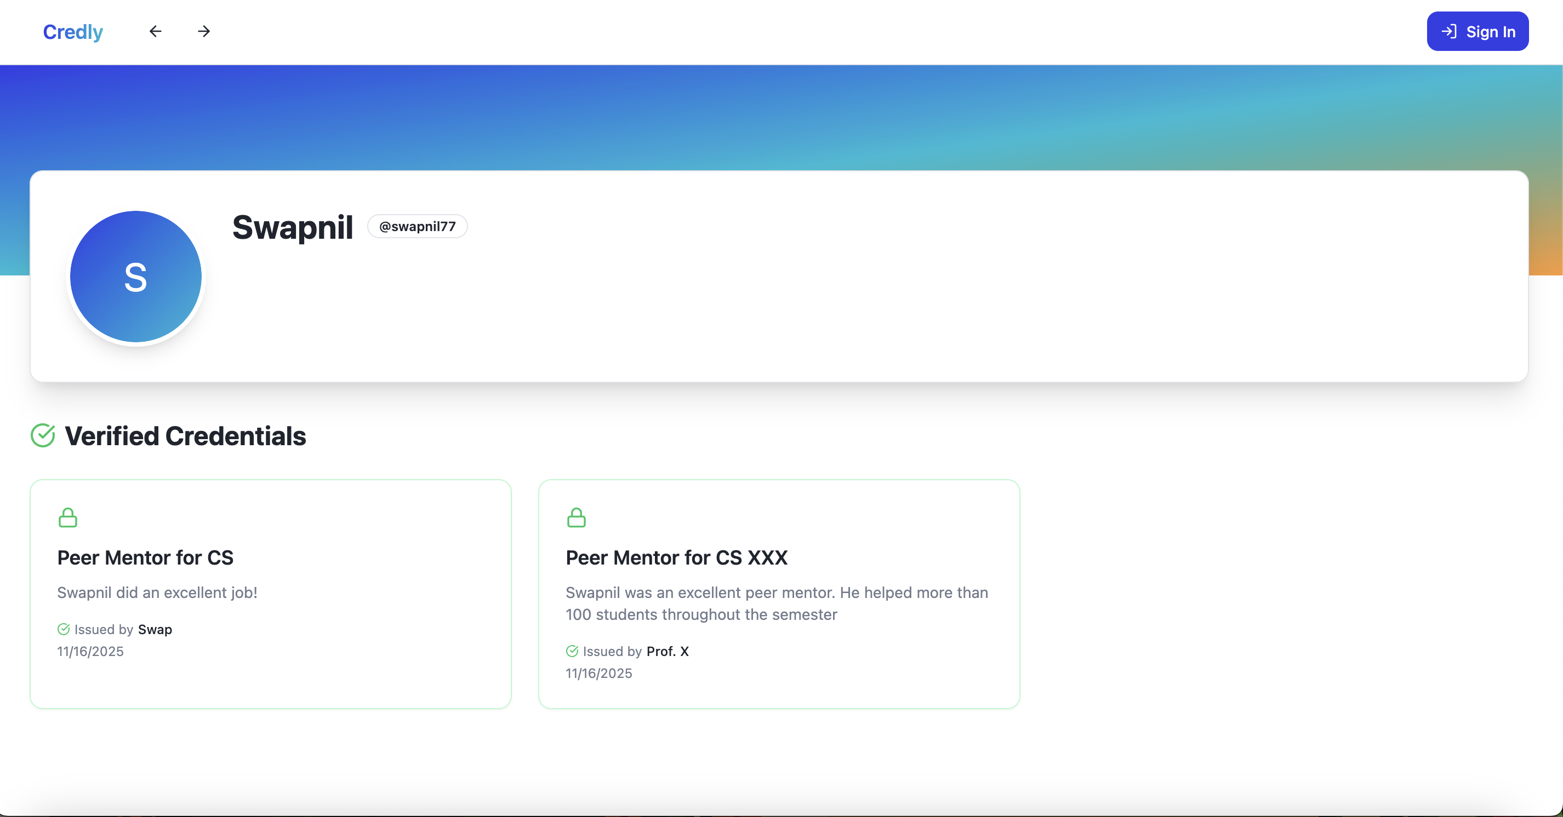This screenshot has height=817, width=1563.
Task: Click the forward arrow icon
Action: click(204, 32)
